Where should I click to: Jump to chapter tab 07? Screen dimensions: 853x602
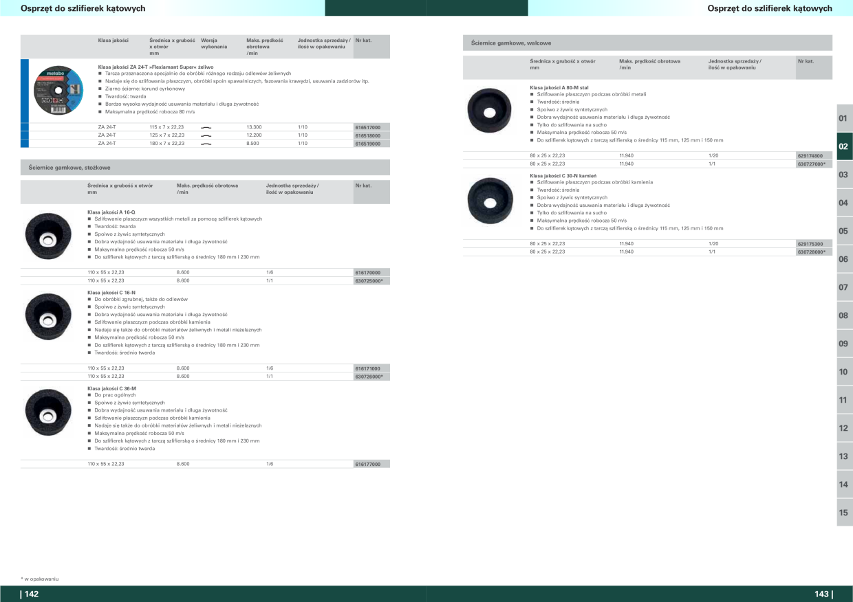click(844, 287)
